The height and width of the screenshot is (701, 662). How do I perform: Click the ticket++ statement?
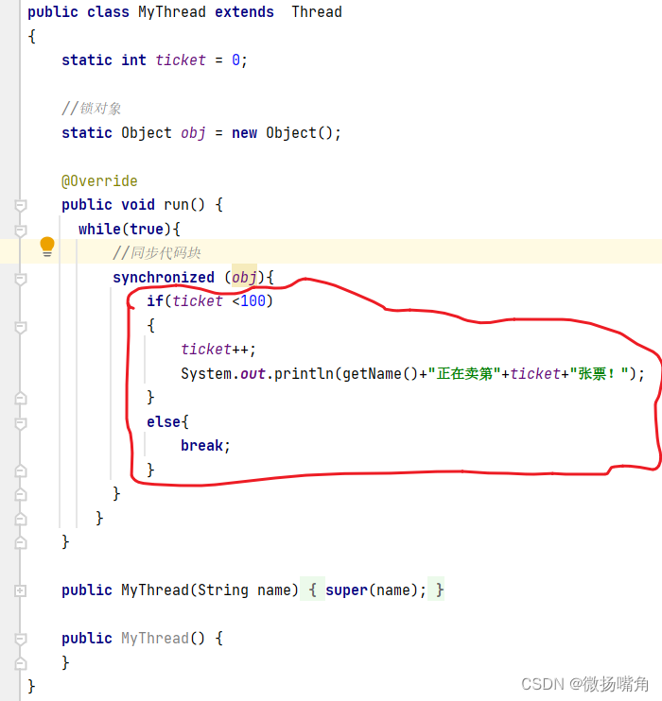tap(218, 350)
